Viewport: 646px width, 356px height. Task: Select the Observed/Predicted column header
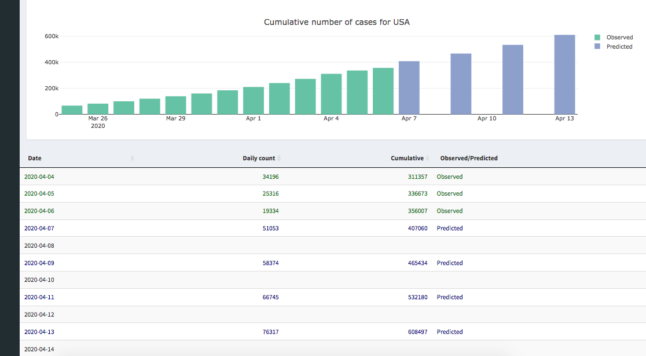pos(468,158)
